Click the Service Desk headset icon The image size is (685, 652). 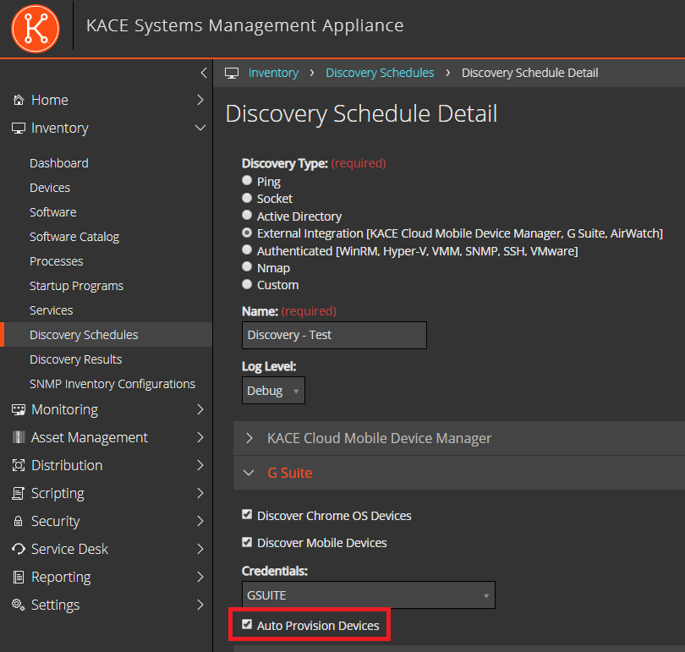pos(19,549)
